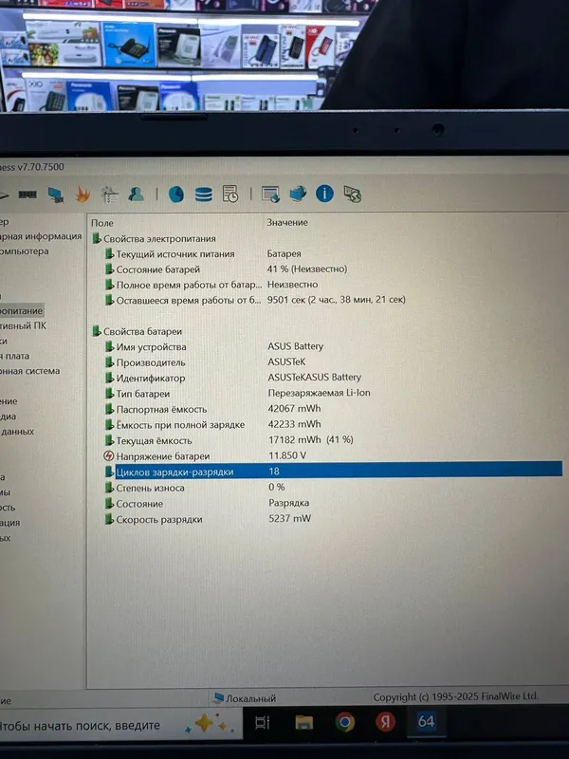This screenshot has height=759, width=569.
Task: Click the window with globe toolbar icon
Action: point(270,194)
